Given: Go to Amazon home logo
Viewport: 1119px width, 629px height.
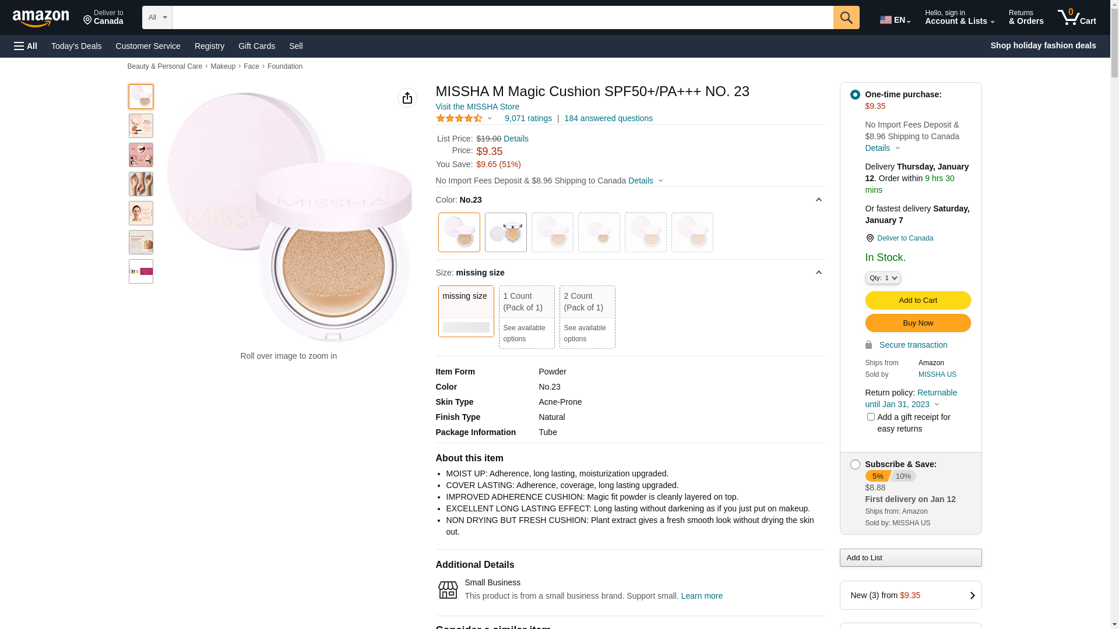Looking at the screenshot, I should (x=41, y=19).
